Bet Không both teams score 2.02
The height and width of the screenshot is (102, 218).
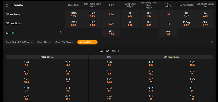pyautogui.click(x=186, y=24)
